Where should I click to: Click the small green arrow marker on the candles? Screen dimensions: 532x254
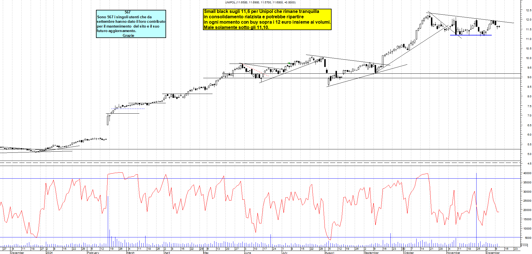[289, 63]
